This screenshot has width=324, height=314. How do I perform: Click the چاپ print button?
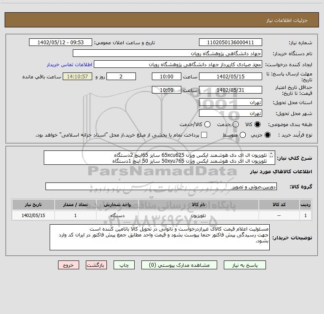124,265
